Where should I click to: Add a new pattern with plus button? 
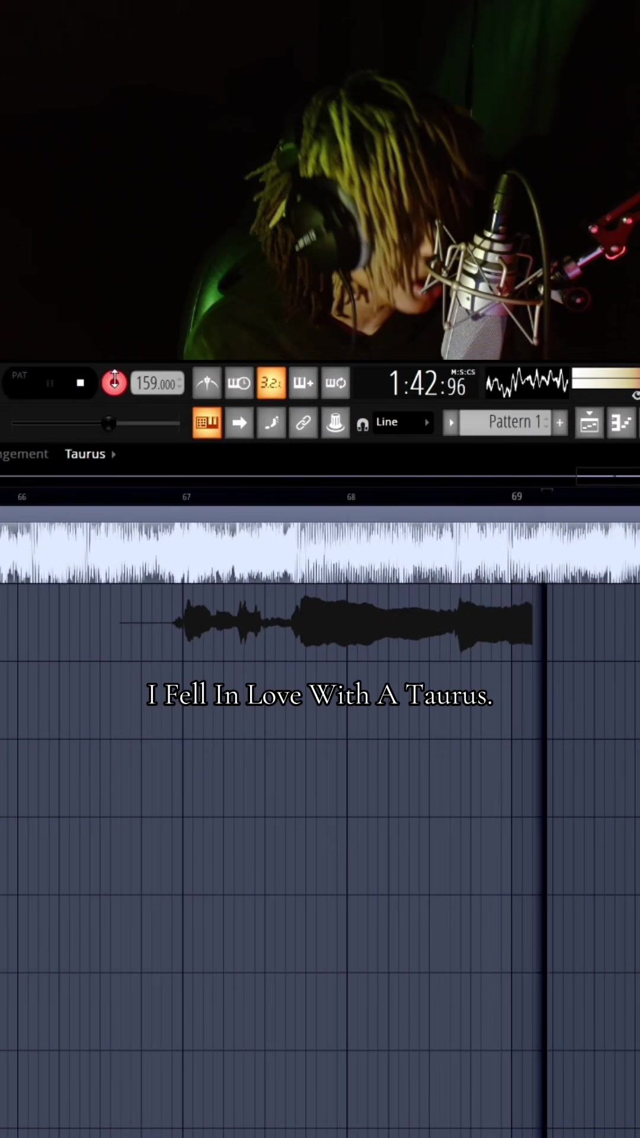560,423
